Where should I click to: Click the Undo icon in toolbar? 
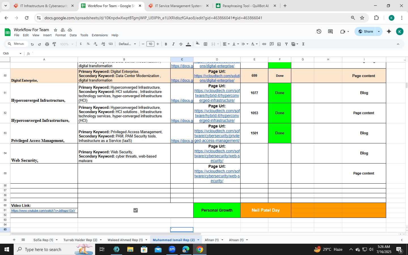point(32,44)
